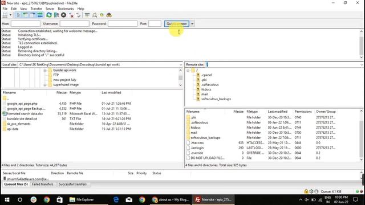Image resolution: width=365 pixels, height=205 pixels.
Task: Select softaculous_backups in the remote tree
Action: [x=216, y=99]
